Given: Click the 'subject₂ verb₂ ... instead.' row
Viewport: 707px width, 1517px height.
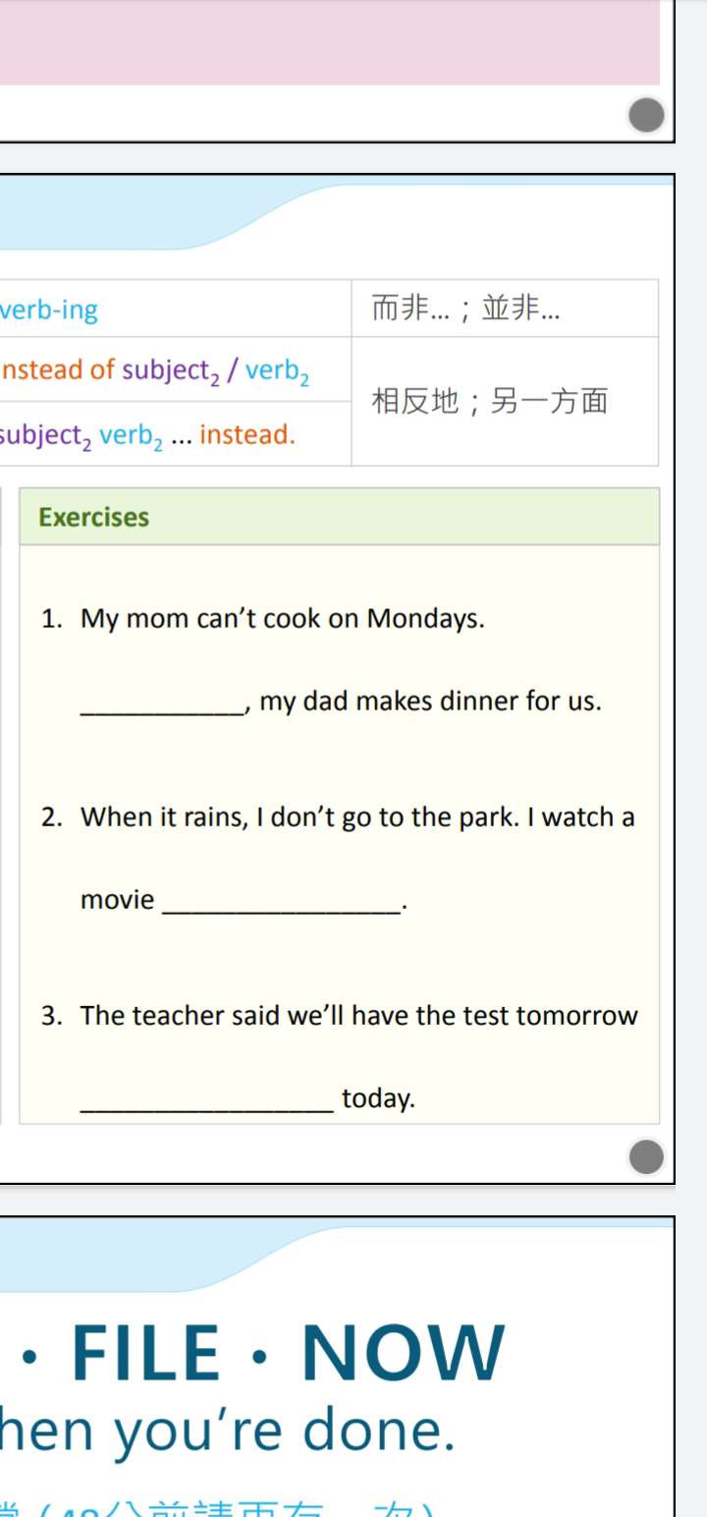Looking at the screenshot, I should click(175, 434).
